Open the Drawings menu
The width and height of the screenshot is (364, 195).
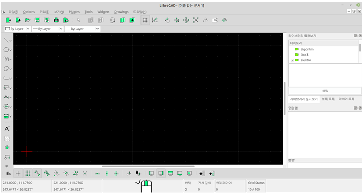click(x=121, y=12)
